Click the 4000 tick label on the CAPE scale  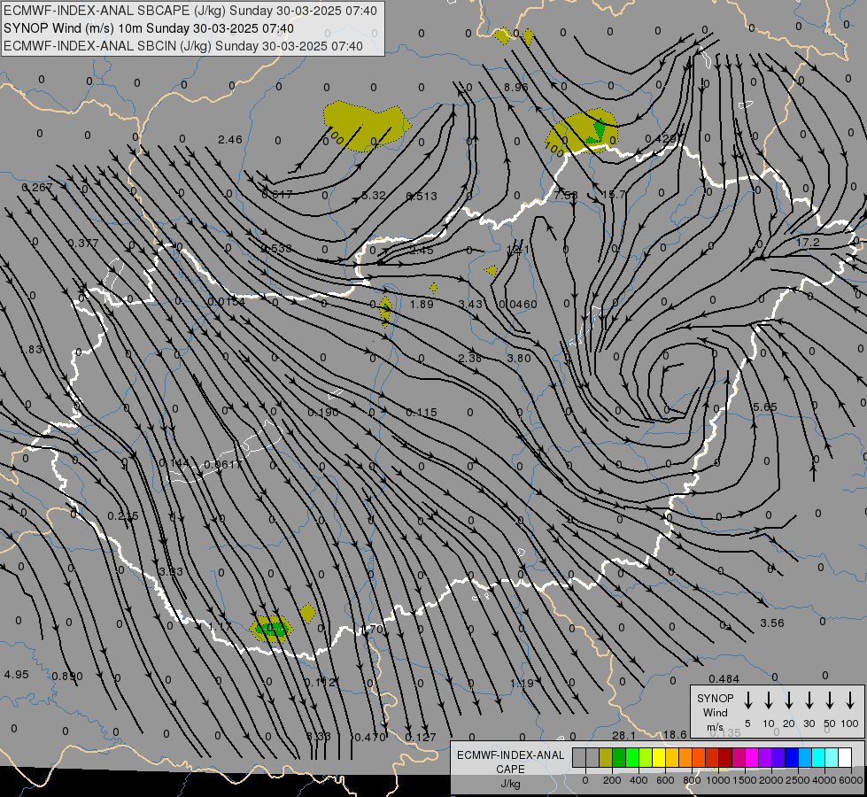[x=824, y=780]
